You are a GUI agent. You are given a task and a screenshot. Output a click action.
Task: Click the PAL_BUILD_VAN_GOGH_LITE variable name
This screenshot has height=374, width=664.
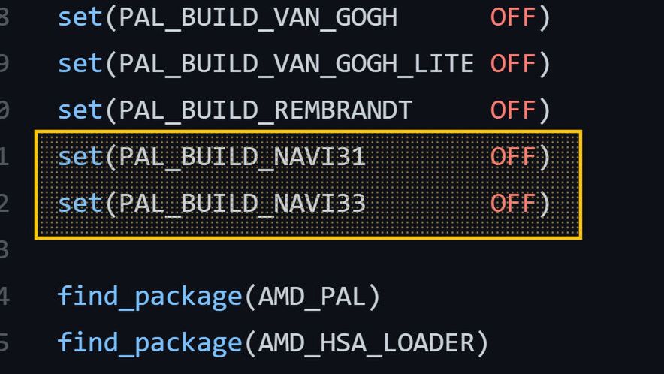pos(297,63)
